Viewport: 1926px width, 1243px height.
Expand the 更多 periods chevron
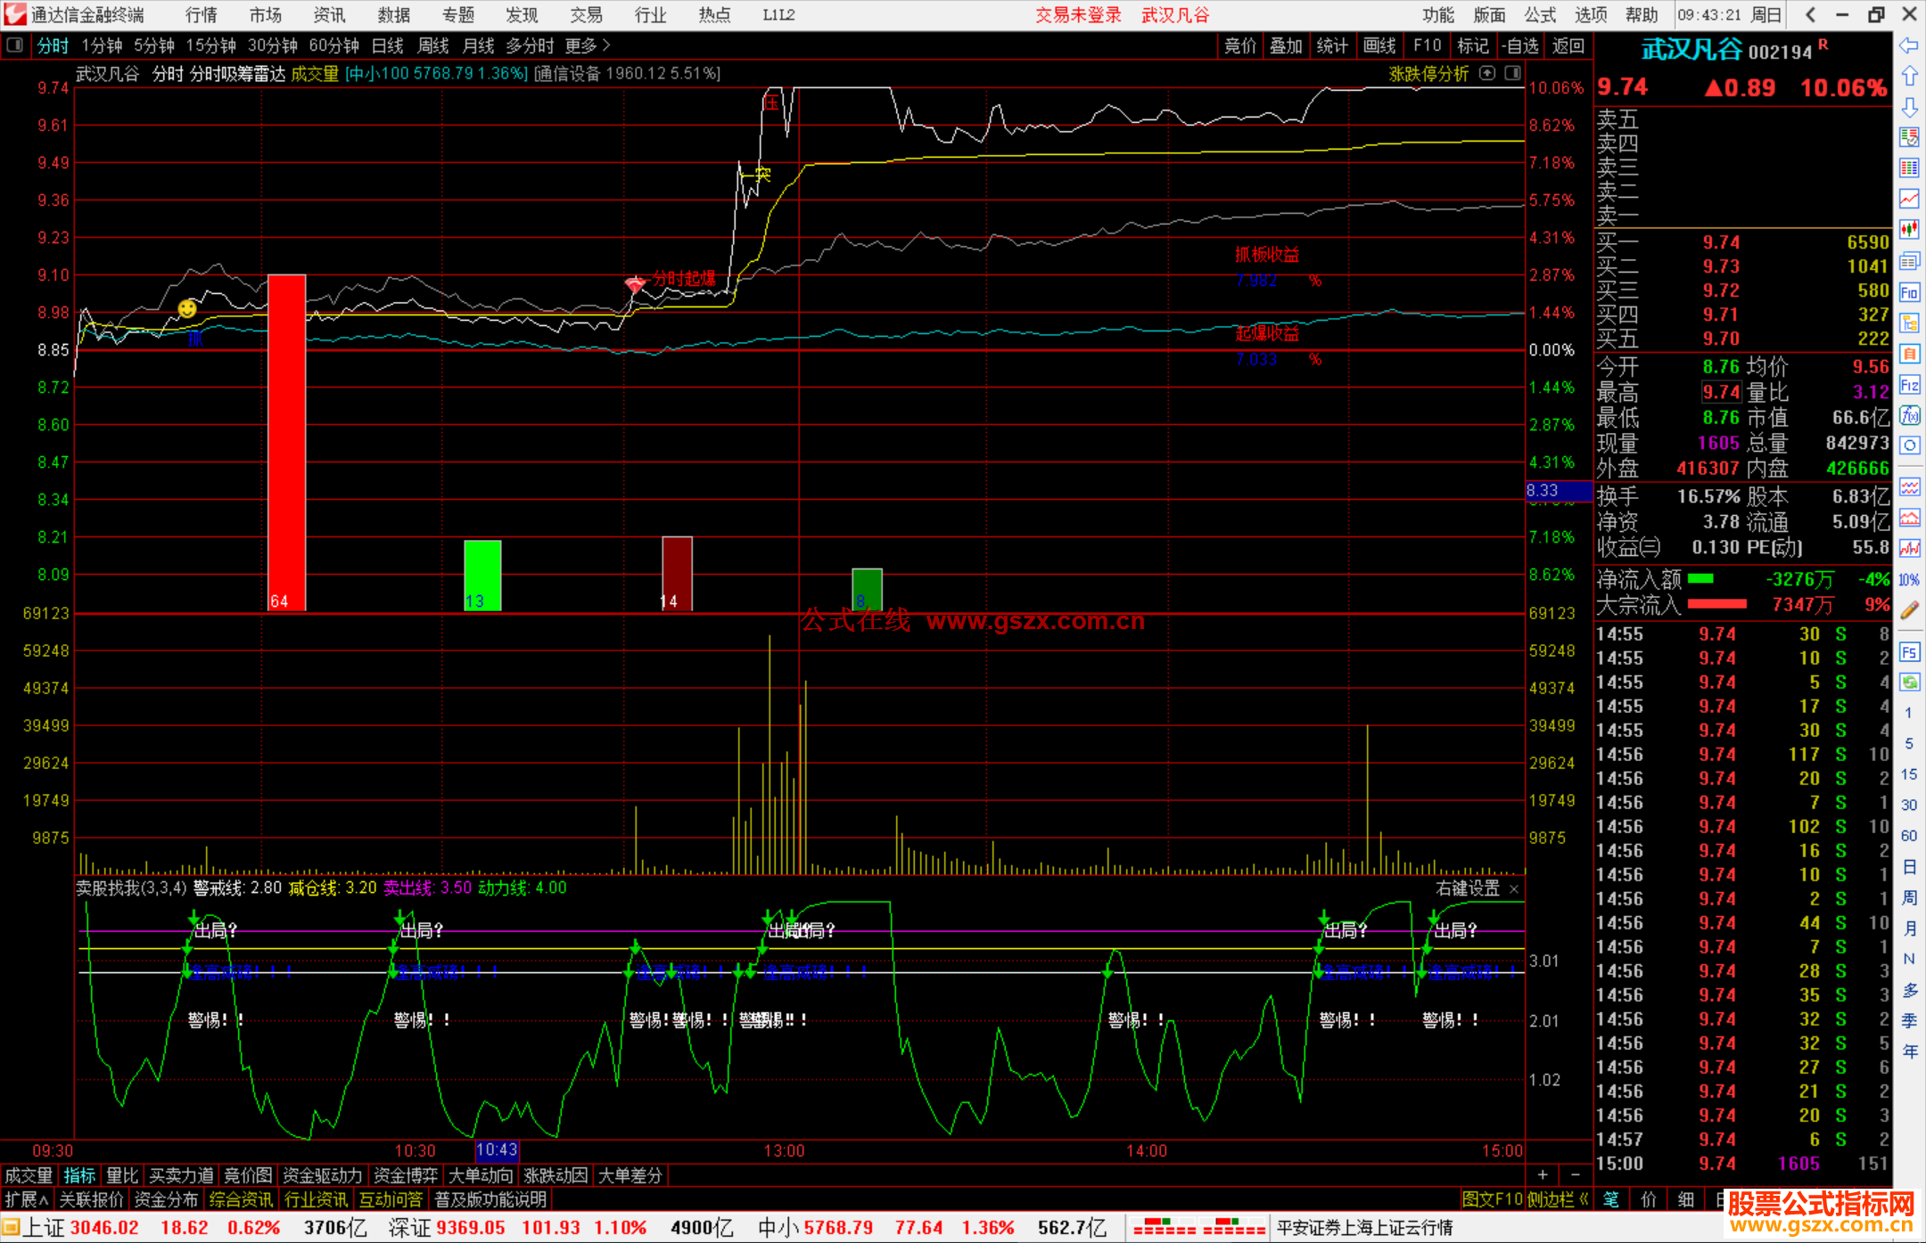tap(606, 45)
